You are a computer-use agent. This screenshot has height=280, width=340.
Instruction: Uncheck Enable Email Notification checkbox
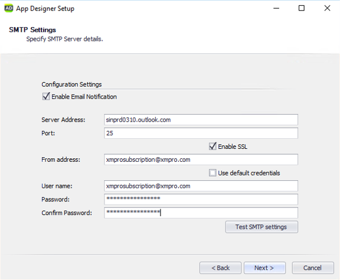pos(46,96)
